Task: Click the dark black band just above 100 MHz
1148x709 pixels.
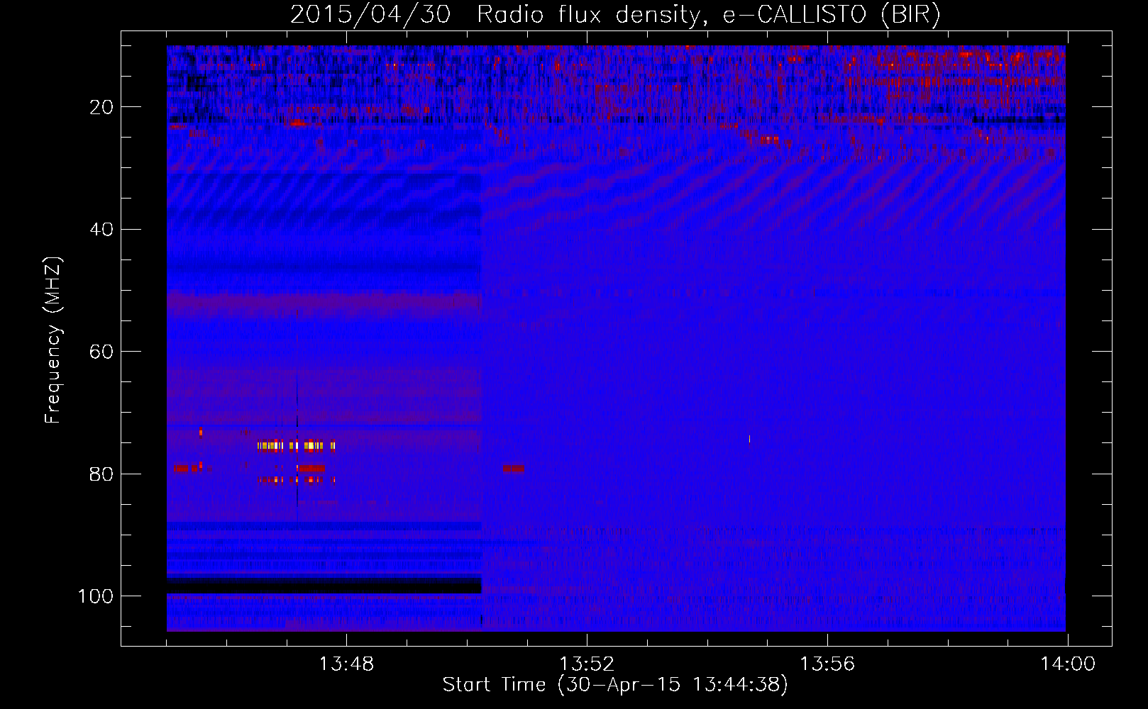Action: pyautogui.click(x=324, y=585)
